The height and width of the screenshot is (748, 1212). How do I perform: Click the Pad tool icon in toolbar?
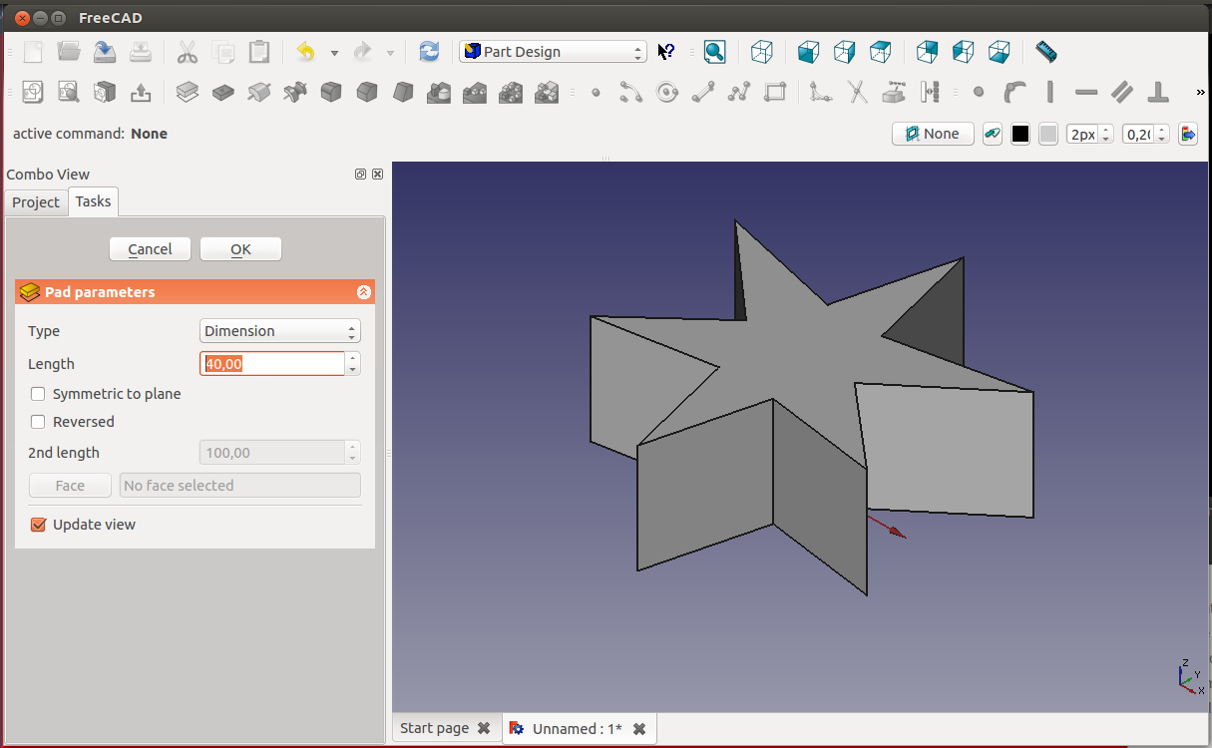[x=188, y=93]
